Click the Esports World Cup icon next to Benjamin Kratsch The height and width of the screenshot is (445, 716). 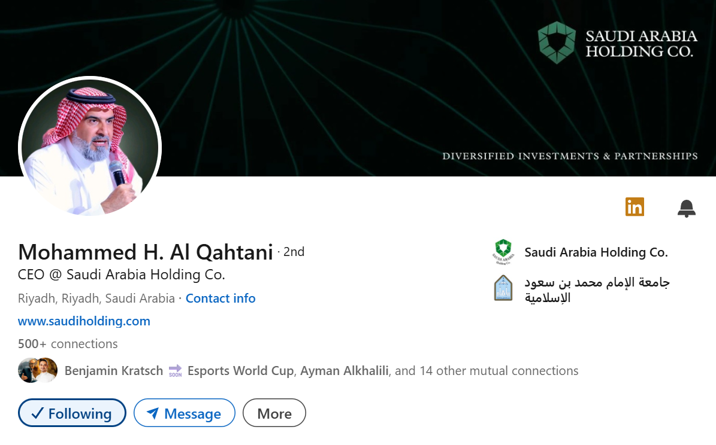[x=176, y=370]
